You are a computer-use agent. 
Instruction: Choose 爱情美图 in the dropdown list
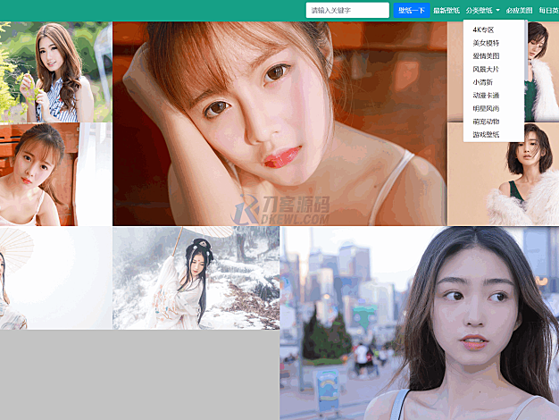(486, 55)
